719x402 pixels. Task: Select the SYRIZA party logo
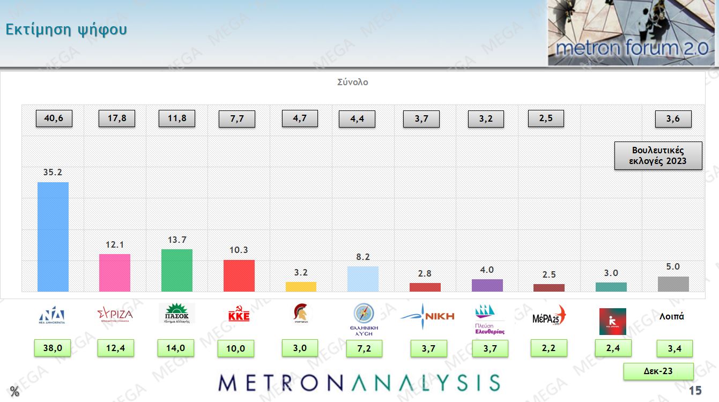pyautogui.click(x=115, y=315)
